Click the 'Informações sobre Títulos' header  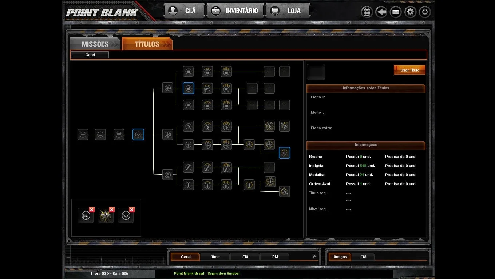tap(366, 88)
